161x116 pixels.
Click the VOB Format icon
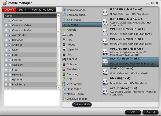pyautogui.click(x=64, y=84)
